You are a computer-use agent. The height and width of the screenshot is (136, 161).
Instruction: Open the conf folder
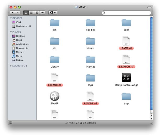coord(126,23)
